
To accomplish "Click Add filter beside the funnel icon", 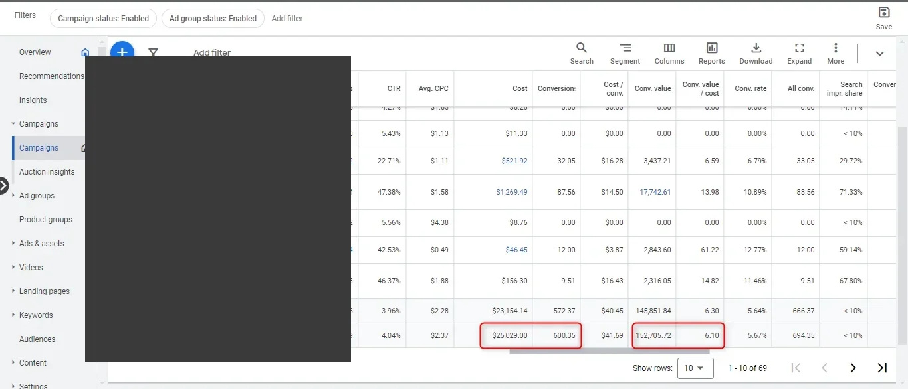I will click(x=212, y=52).
